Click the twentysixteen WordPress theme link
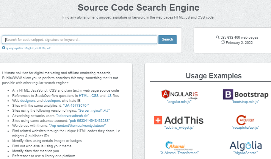 tap(77, 125)
